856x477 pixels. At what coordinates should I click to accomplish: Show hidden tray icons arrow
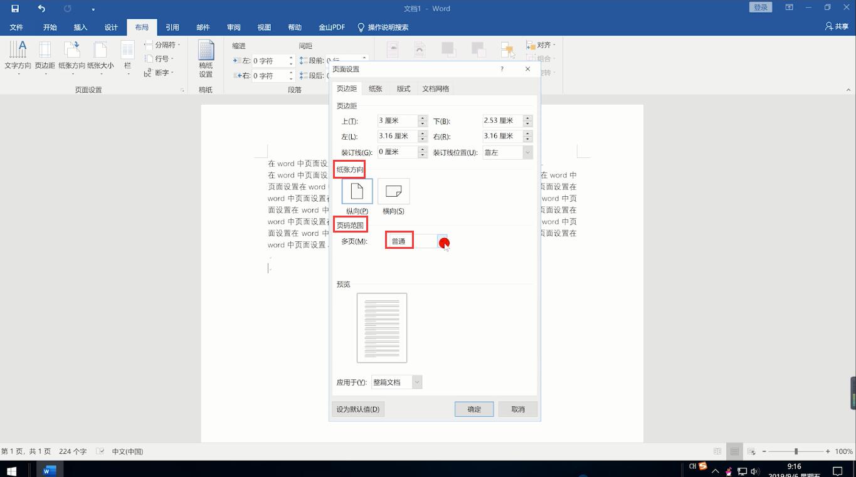pos(715,471)
